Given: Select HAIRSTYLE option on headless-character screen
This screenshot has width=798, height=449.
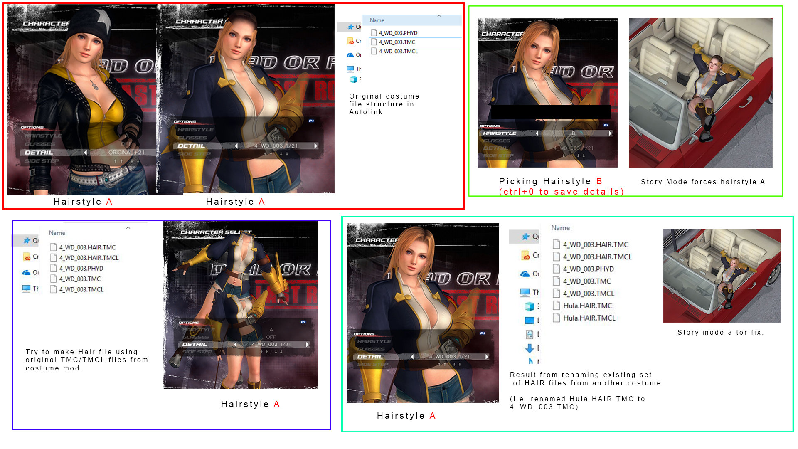Looking at the screenshot, I should (199, 330).
